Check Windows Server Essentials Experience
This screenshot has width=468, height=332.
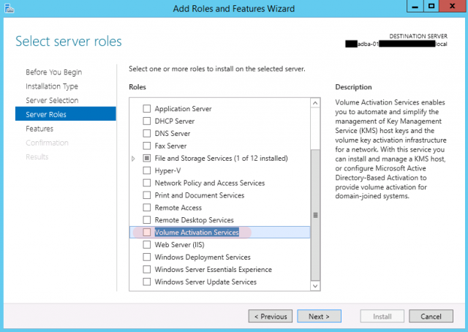click(146, 270)
